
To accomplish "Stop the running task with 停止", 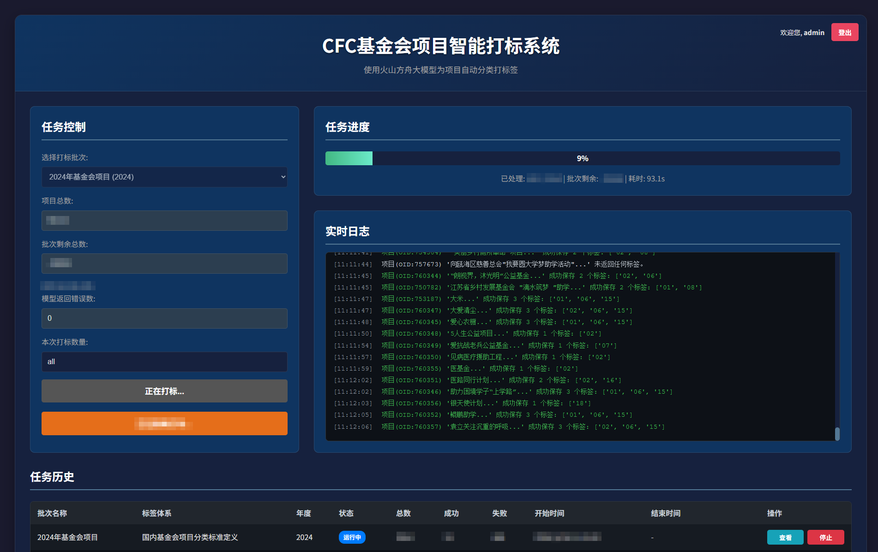I will coord(825,537).
